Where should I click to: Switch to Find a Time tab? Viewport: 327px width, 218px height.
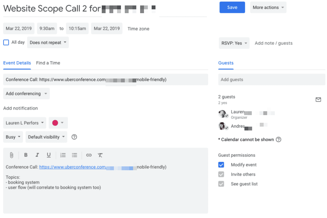click(x=48, y=63)
